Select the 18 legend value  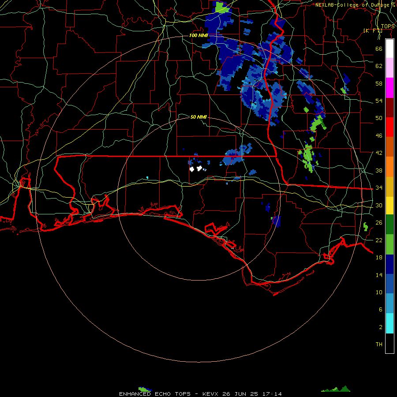(x=379, y=258)
